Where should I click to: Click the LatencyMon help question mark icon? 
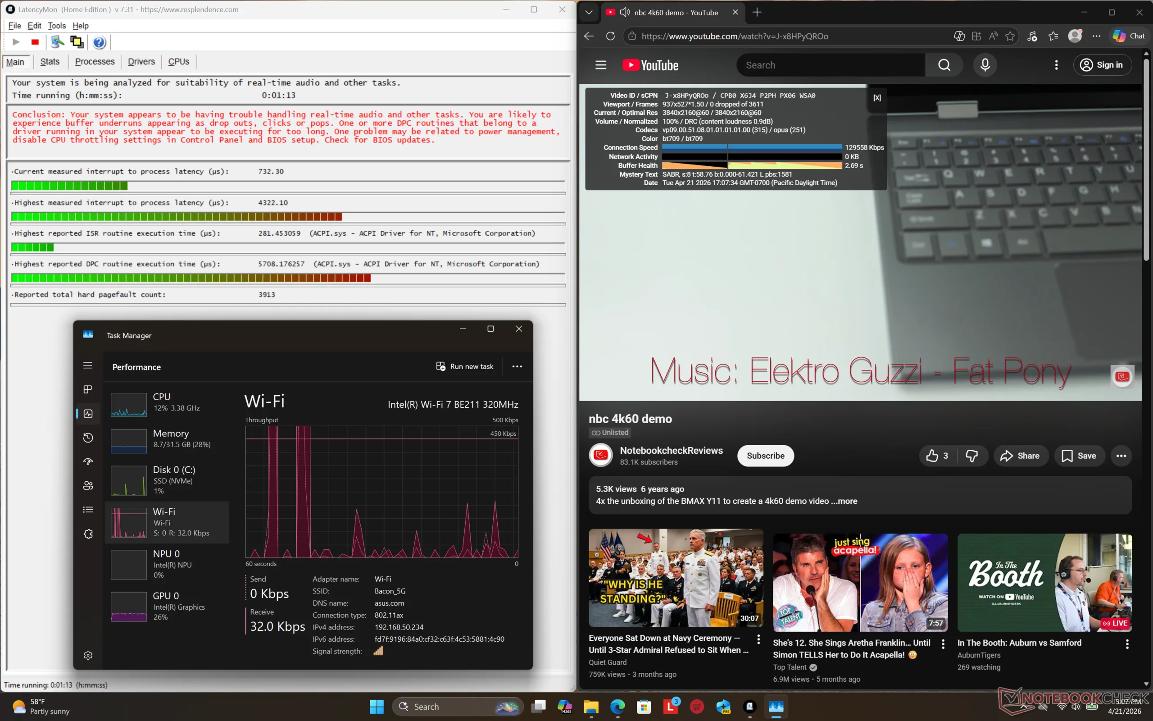point(99,42)
